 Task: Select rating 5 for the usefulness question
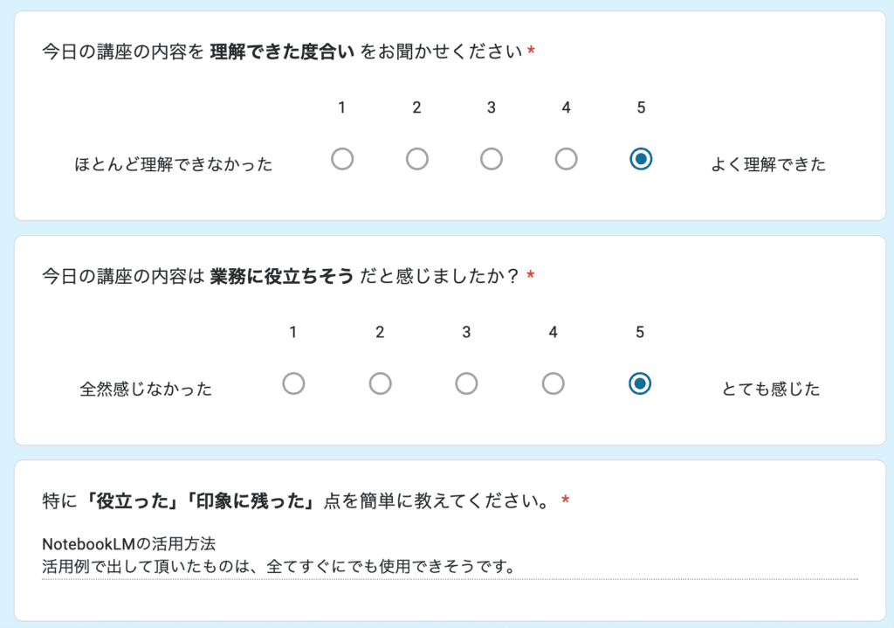pyautogui.click(x=639, y=383)
